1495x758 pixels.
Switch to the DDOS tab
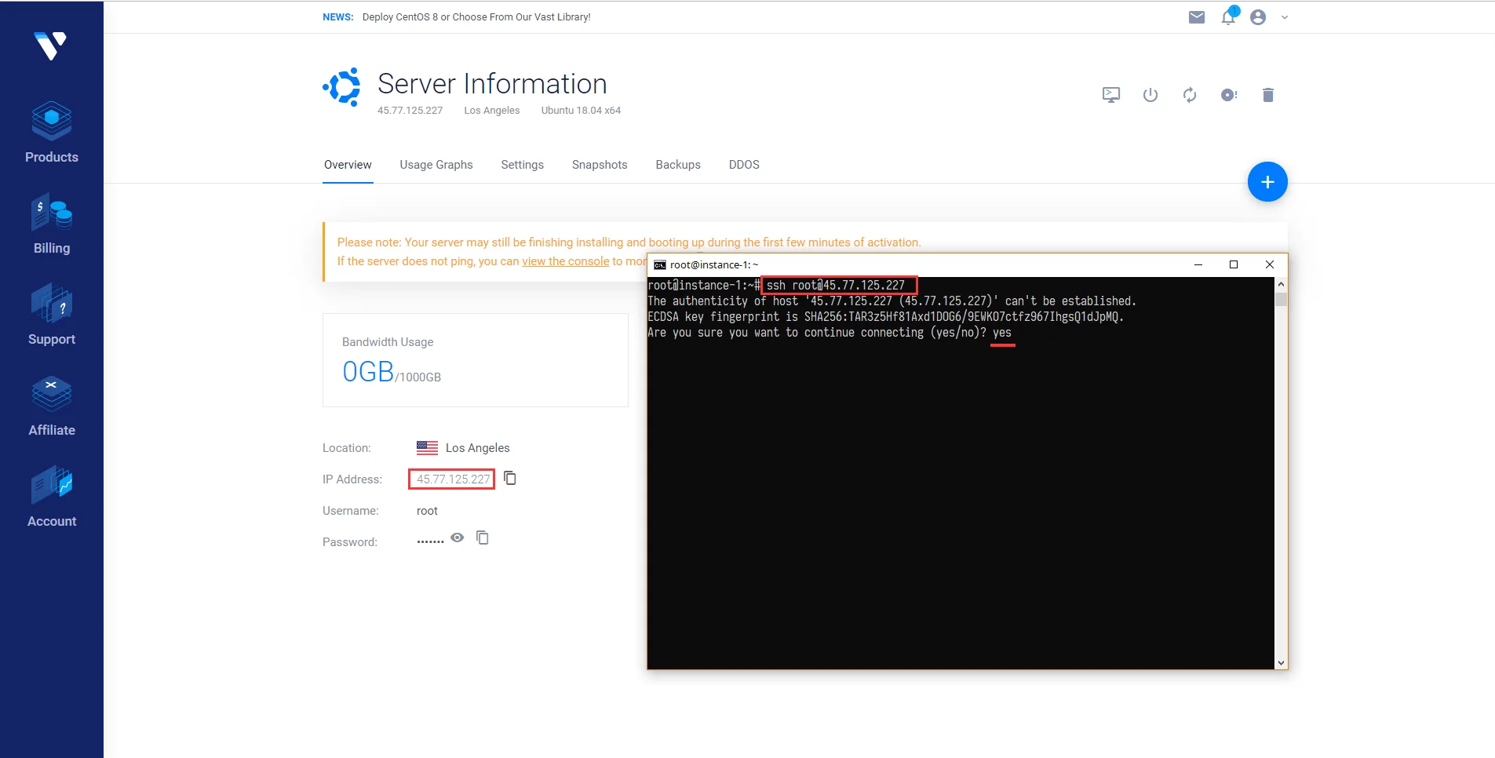[x=744, y=165]
